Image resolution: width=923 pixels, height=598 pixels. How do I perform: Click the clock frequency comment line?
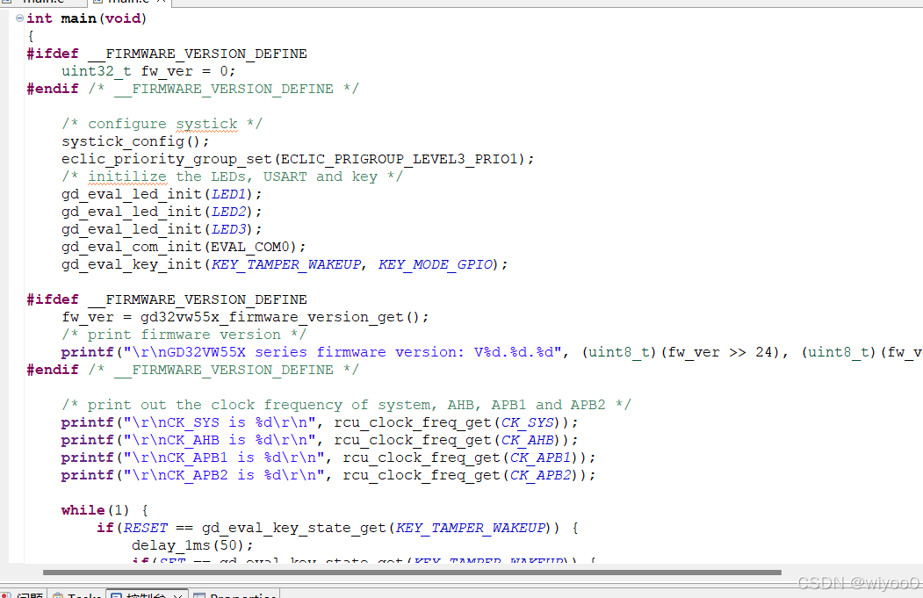(x=346, y=405)
